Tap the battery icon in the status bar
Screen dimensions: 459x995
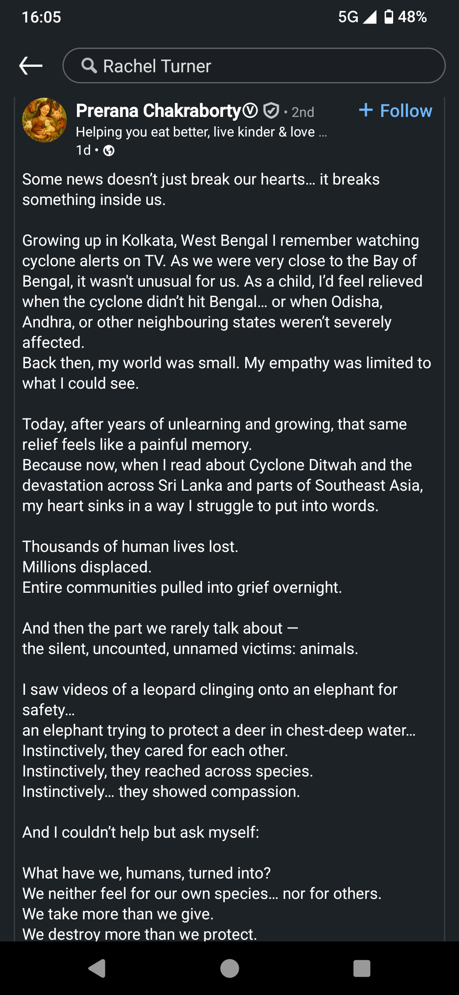388,17
